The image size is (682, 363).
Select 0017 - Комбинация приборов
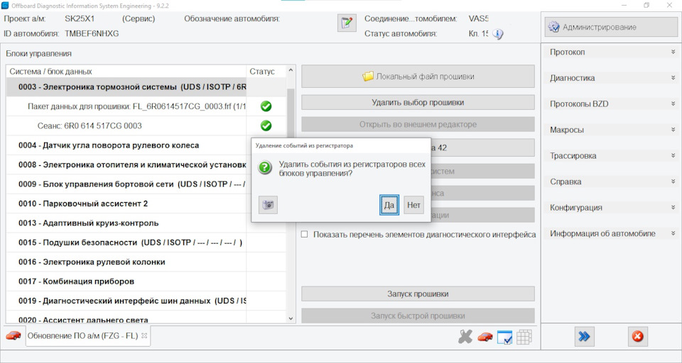(146, 281)
